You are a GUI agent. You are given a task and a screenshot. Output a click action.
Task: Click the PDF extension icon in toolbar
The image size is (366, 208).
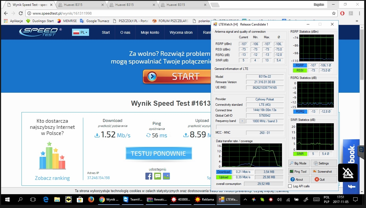pos(351,13)
